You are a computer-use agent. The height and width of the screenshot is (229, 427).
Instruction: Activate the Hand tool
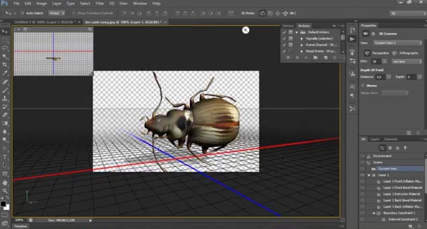5,182
